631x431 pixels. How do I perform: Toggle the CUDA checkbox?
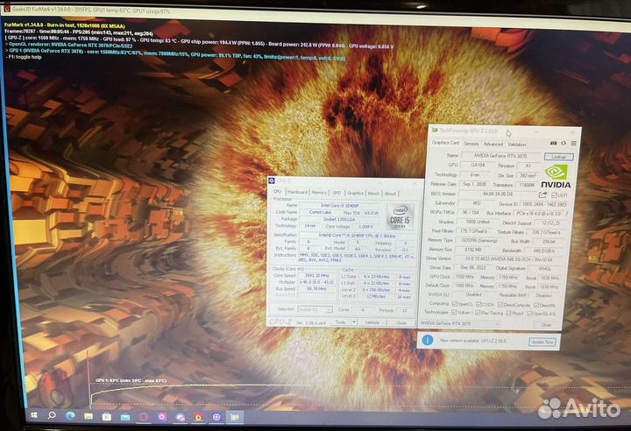[x=479, y=305]
